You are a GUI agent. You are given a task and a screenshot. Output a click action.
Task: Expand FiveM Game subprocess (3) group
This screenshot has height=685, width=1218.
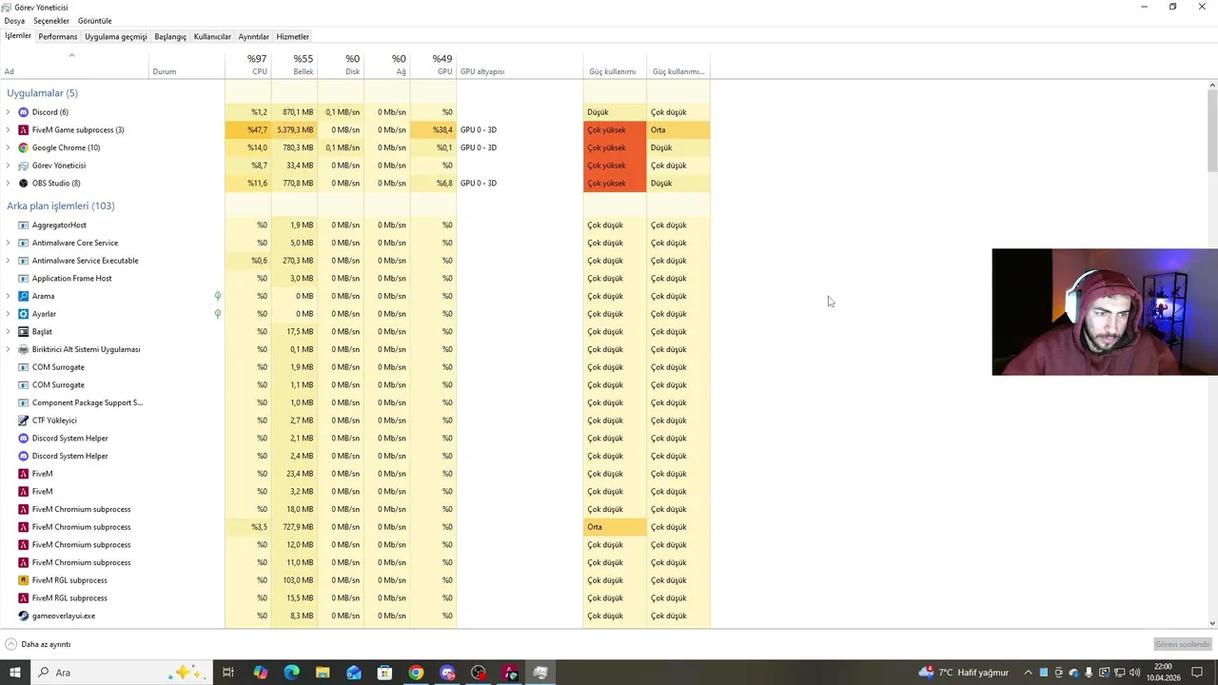pos(9,129)
